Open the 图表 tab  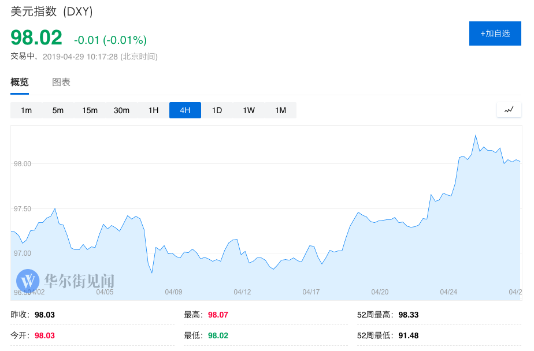[x=61, y=82]
